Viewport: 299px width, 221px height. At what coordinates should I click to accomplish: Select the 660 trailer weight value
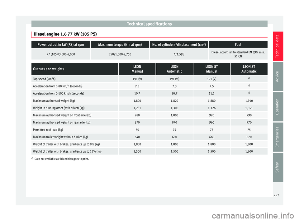click(212, 137)
